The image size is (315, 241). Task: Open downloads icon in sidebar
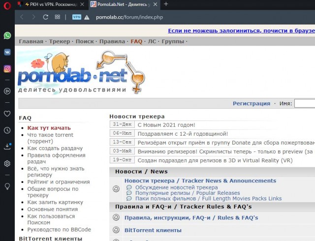tap(7, 147)
